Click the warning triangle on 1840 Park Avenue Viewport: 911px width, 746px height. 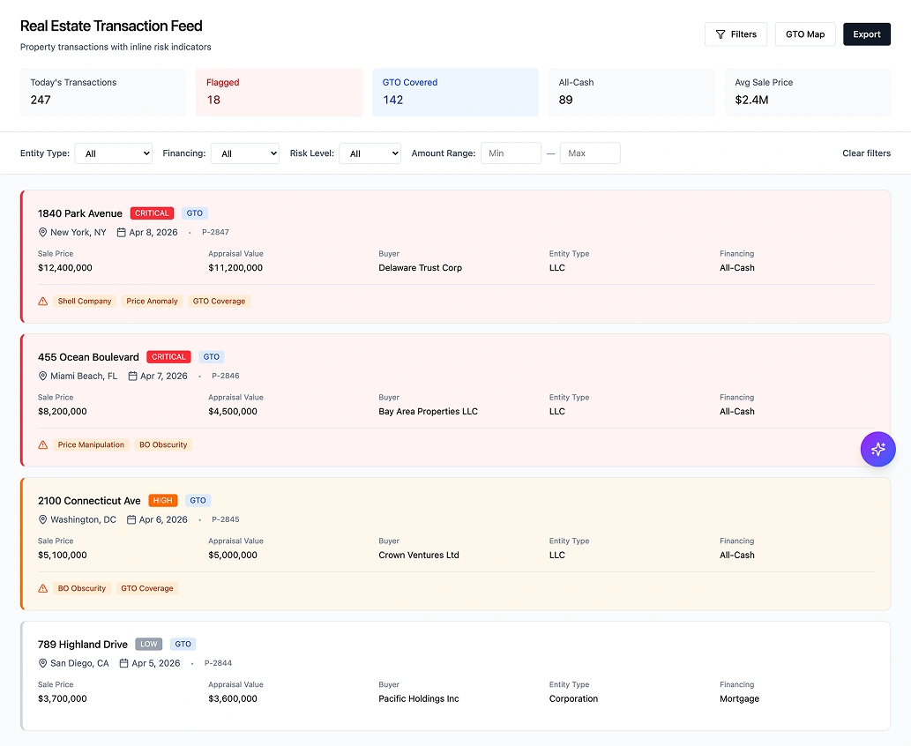point(41,301)
